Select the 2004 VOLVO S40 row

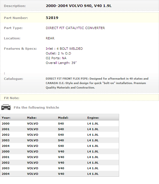point(60,146)
